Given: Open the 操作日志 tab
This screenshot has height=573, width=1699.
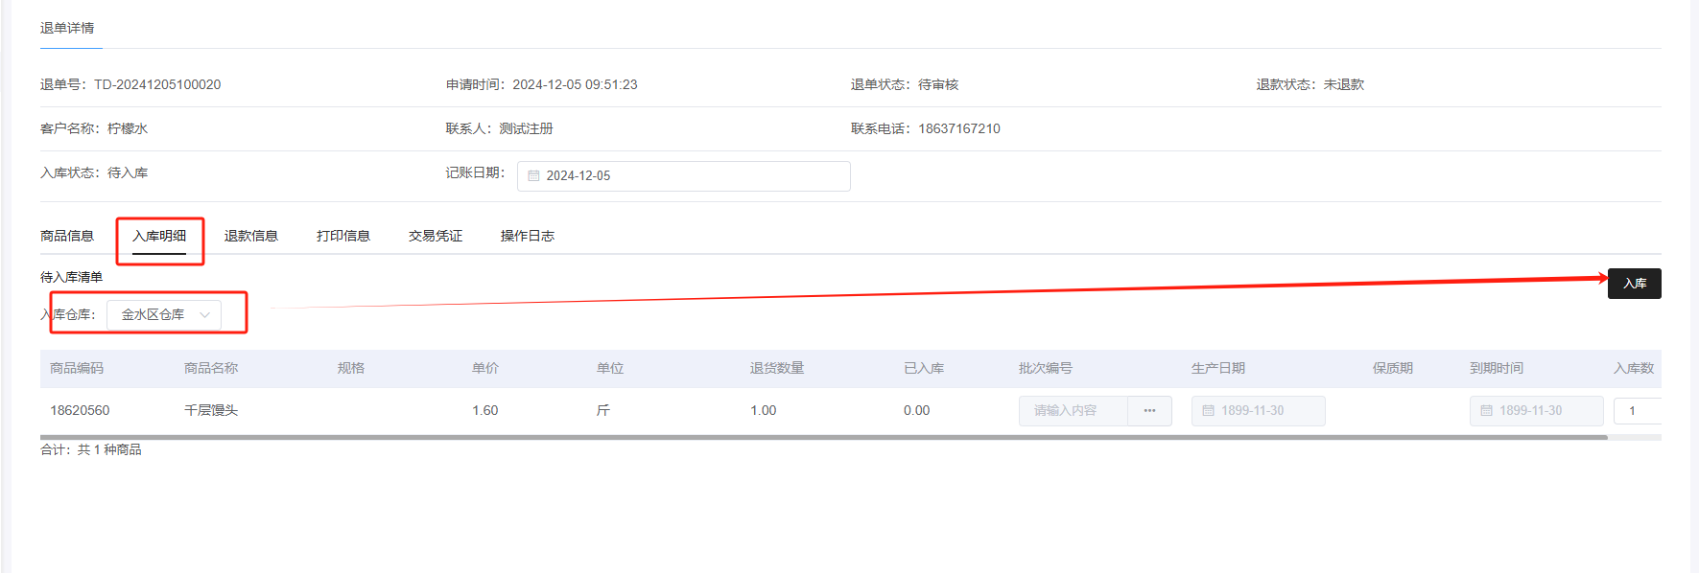Looking at the screenshot, I should click(x=528, y=236).
